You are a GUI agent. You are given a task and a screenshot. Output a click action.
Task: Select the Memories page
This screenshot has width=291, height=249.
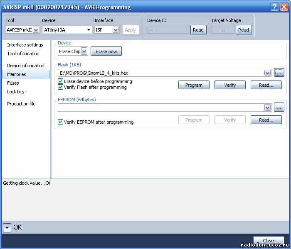pyautogui.click(x=26, y=74)
